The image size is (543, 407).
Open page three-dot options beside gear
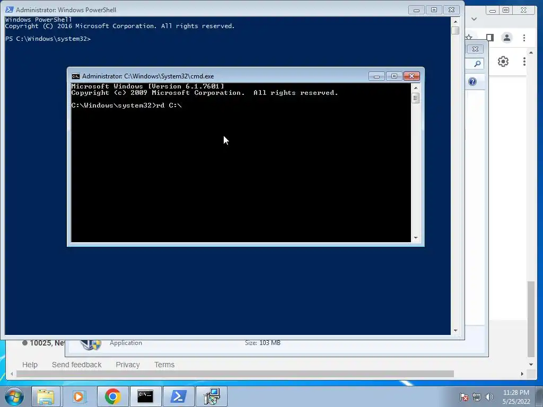tap(524, 61)
